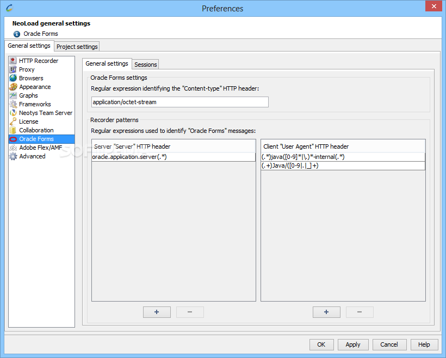The height and width of the screenshot is (358, 446).
Task: Click the Advanced gear icon
Action: point(13,156)
